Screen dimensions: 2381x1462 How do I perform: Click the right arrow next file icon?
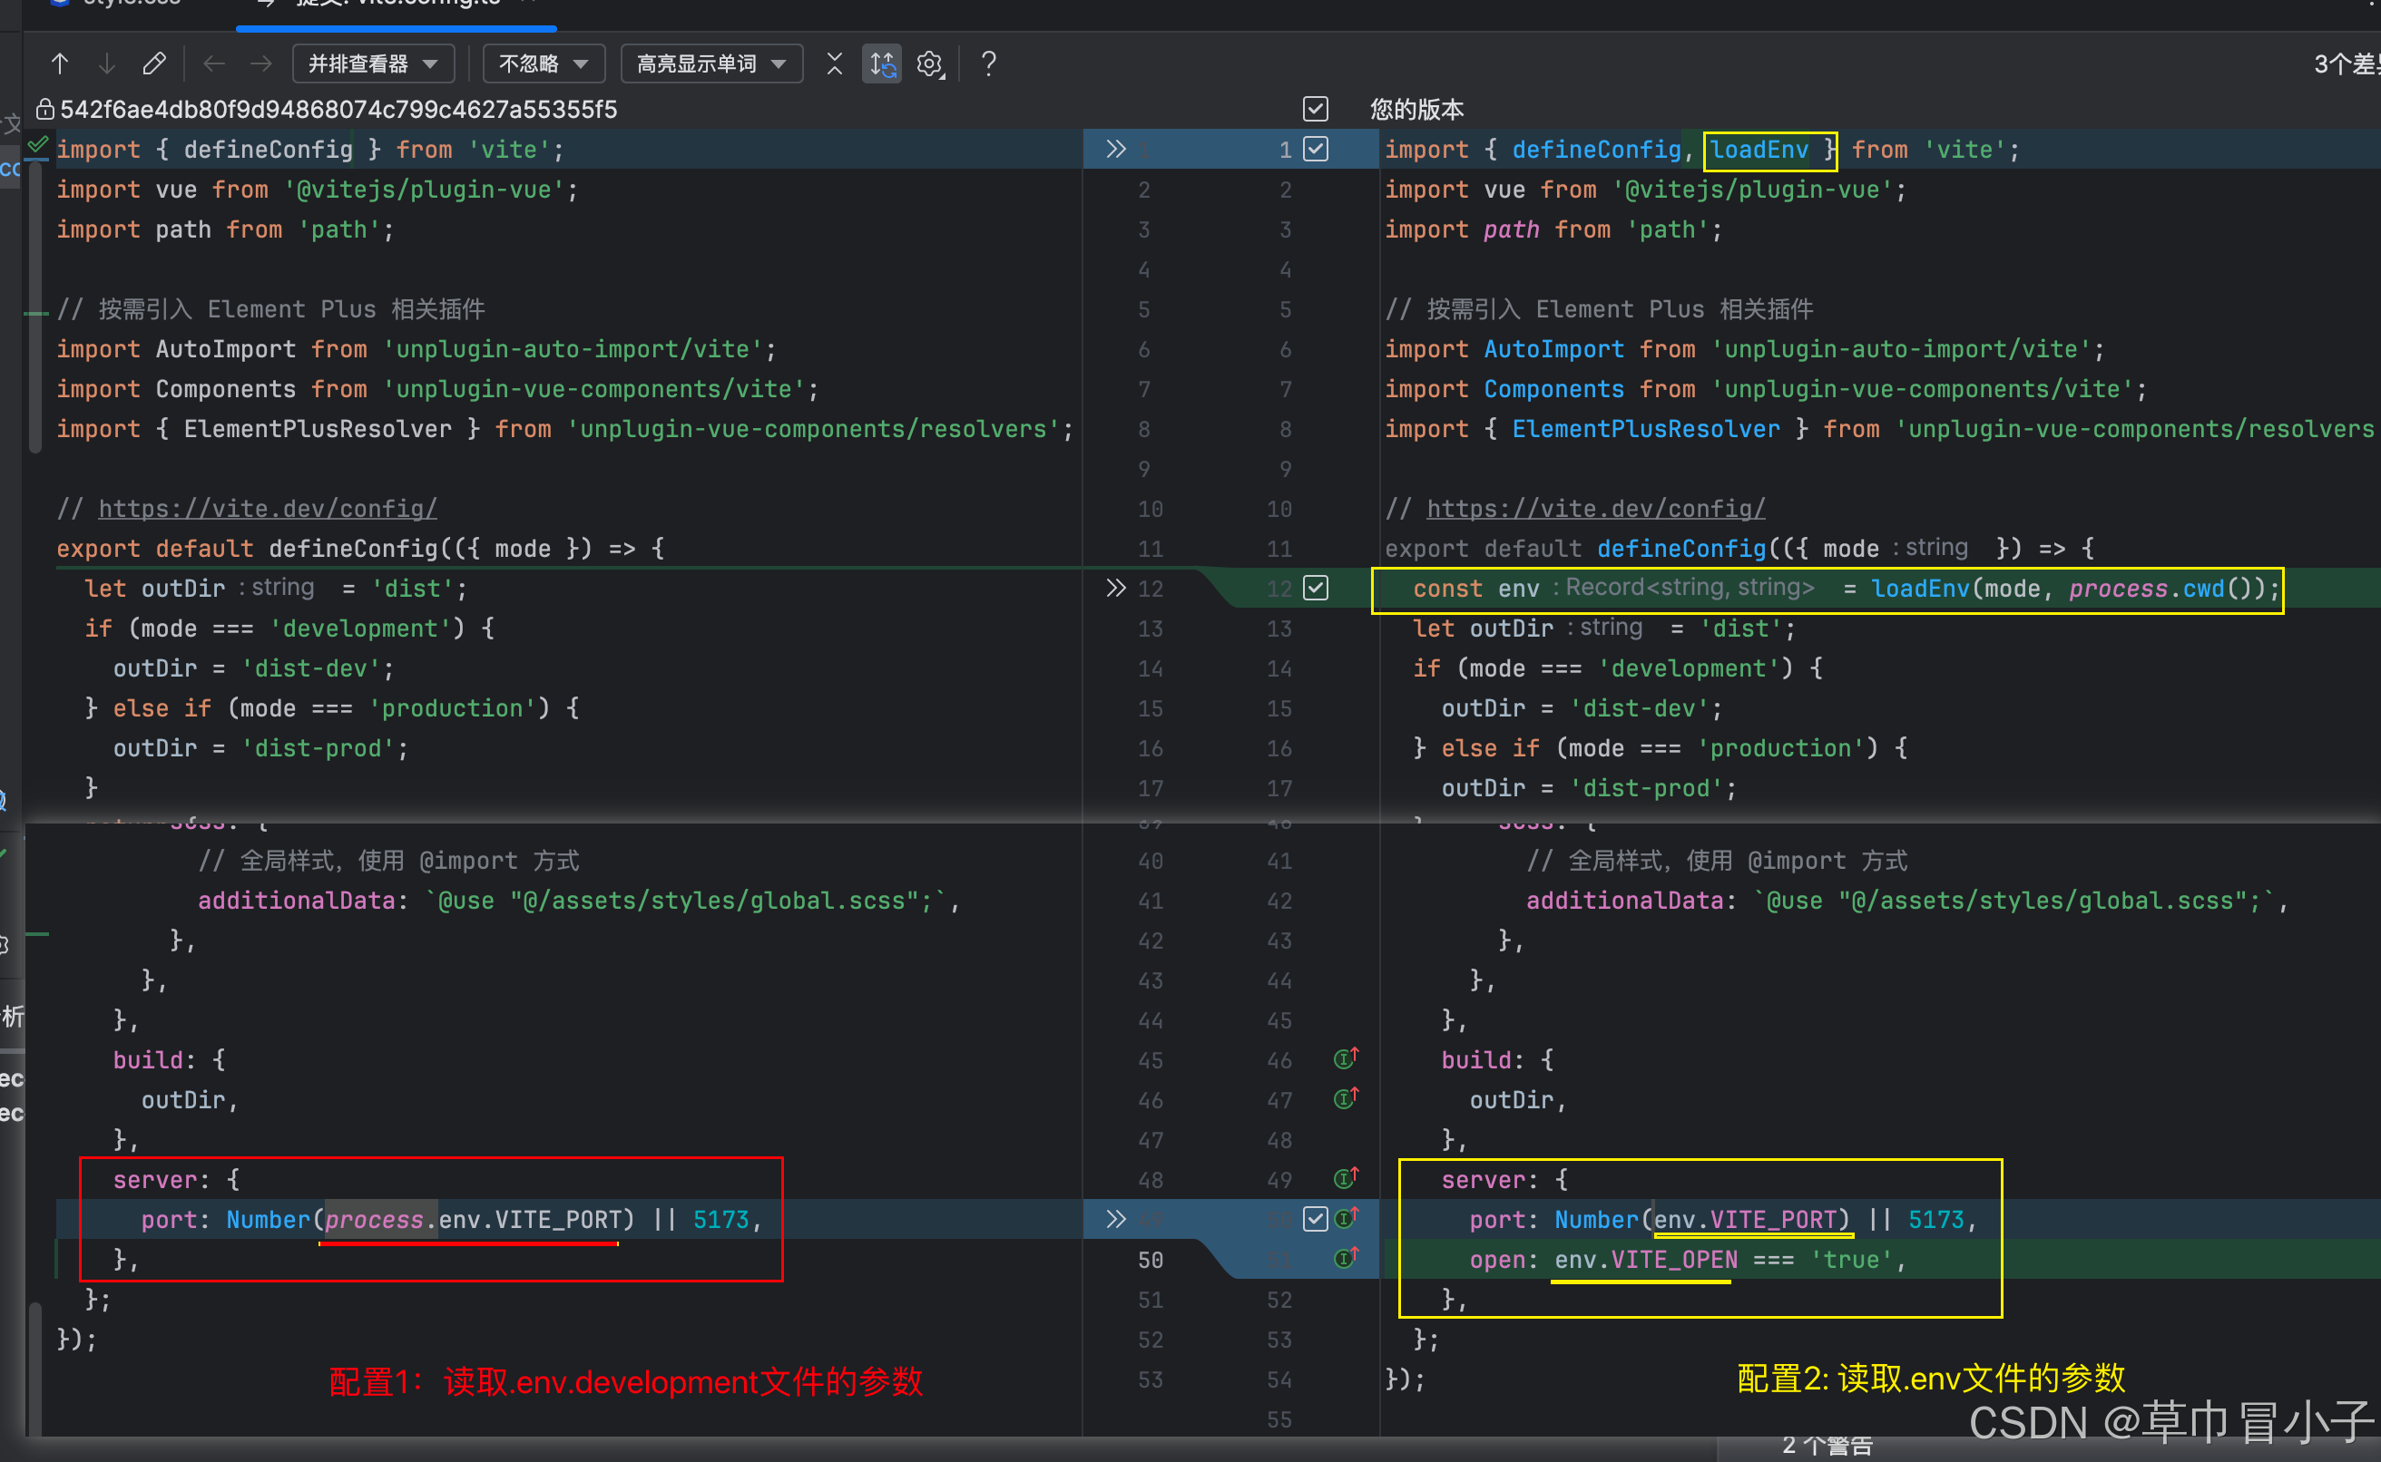coord(261,63)
